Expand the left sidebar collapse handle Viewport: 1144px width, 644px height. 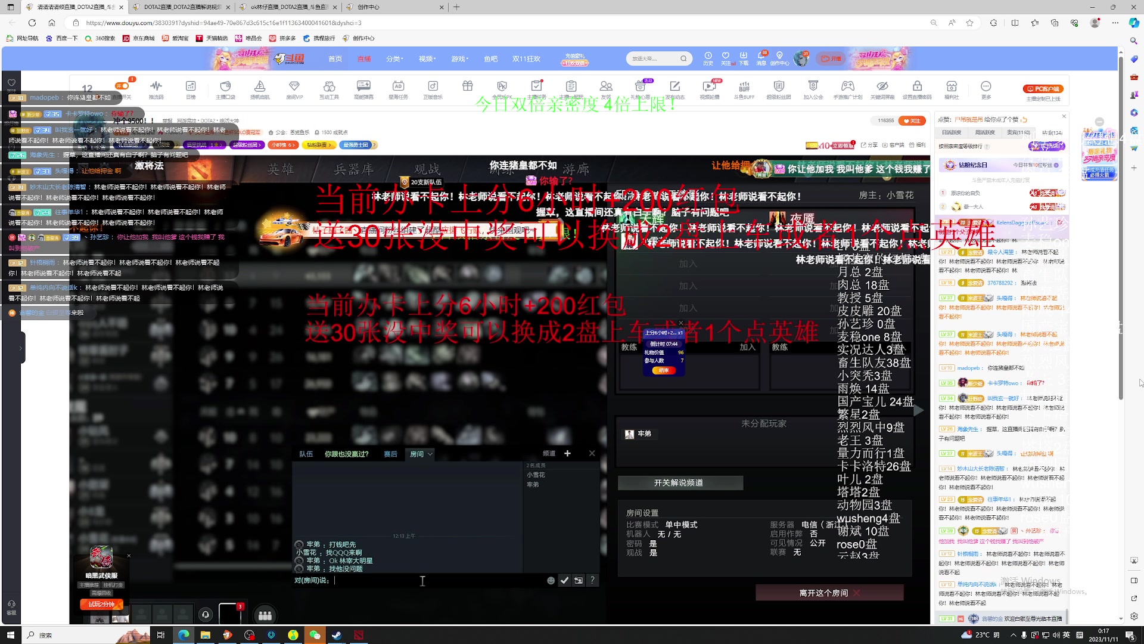click(21, 348)
